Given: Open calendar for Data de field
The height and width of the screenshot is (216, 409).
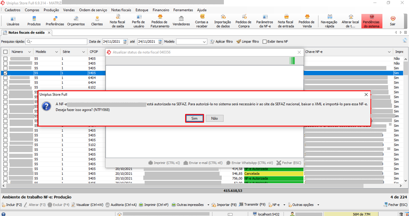Looking at the screenshot, I should pyautogui.click(x=125, y=42).
